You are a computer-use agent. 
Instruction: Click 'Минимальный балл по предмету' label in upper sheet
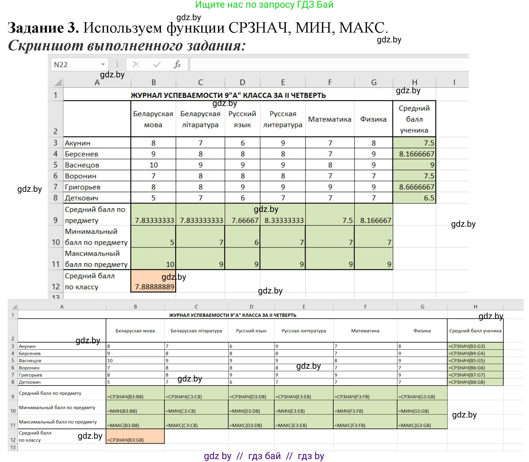(x=97, y=237)
